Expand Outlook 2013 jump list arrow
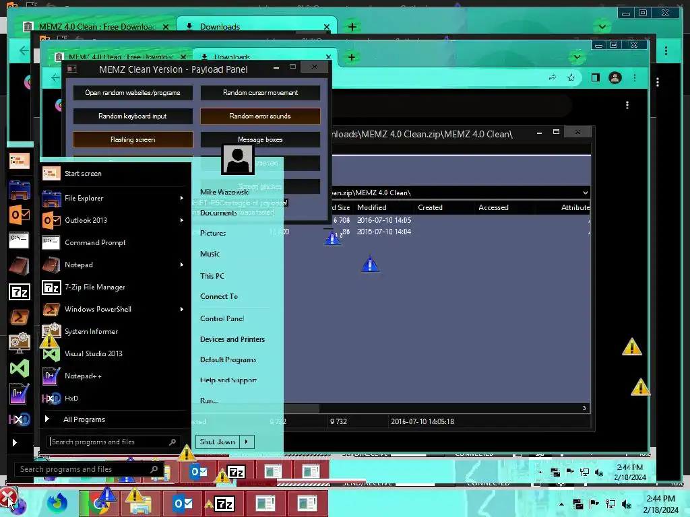 pyautogui.click(x=182, y=220)
